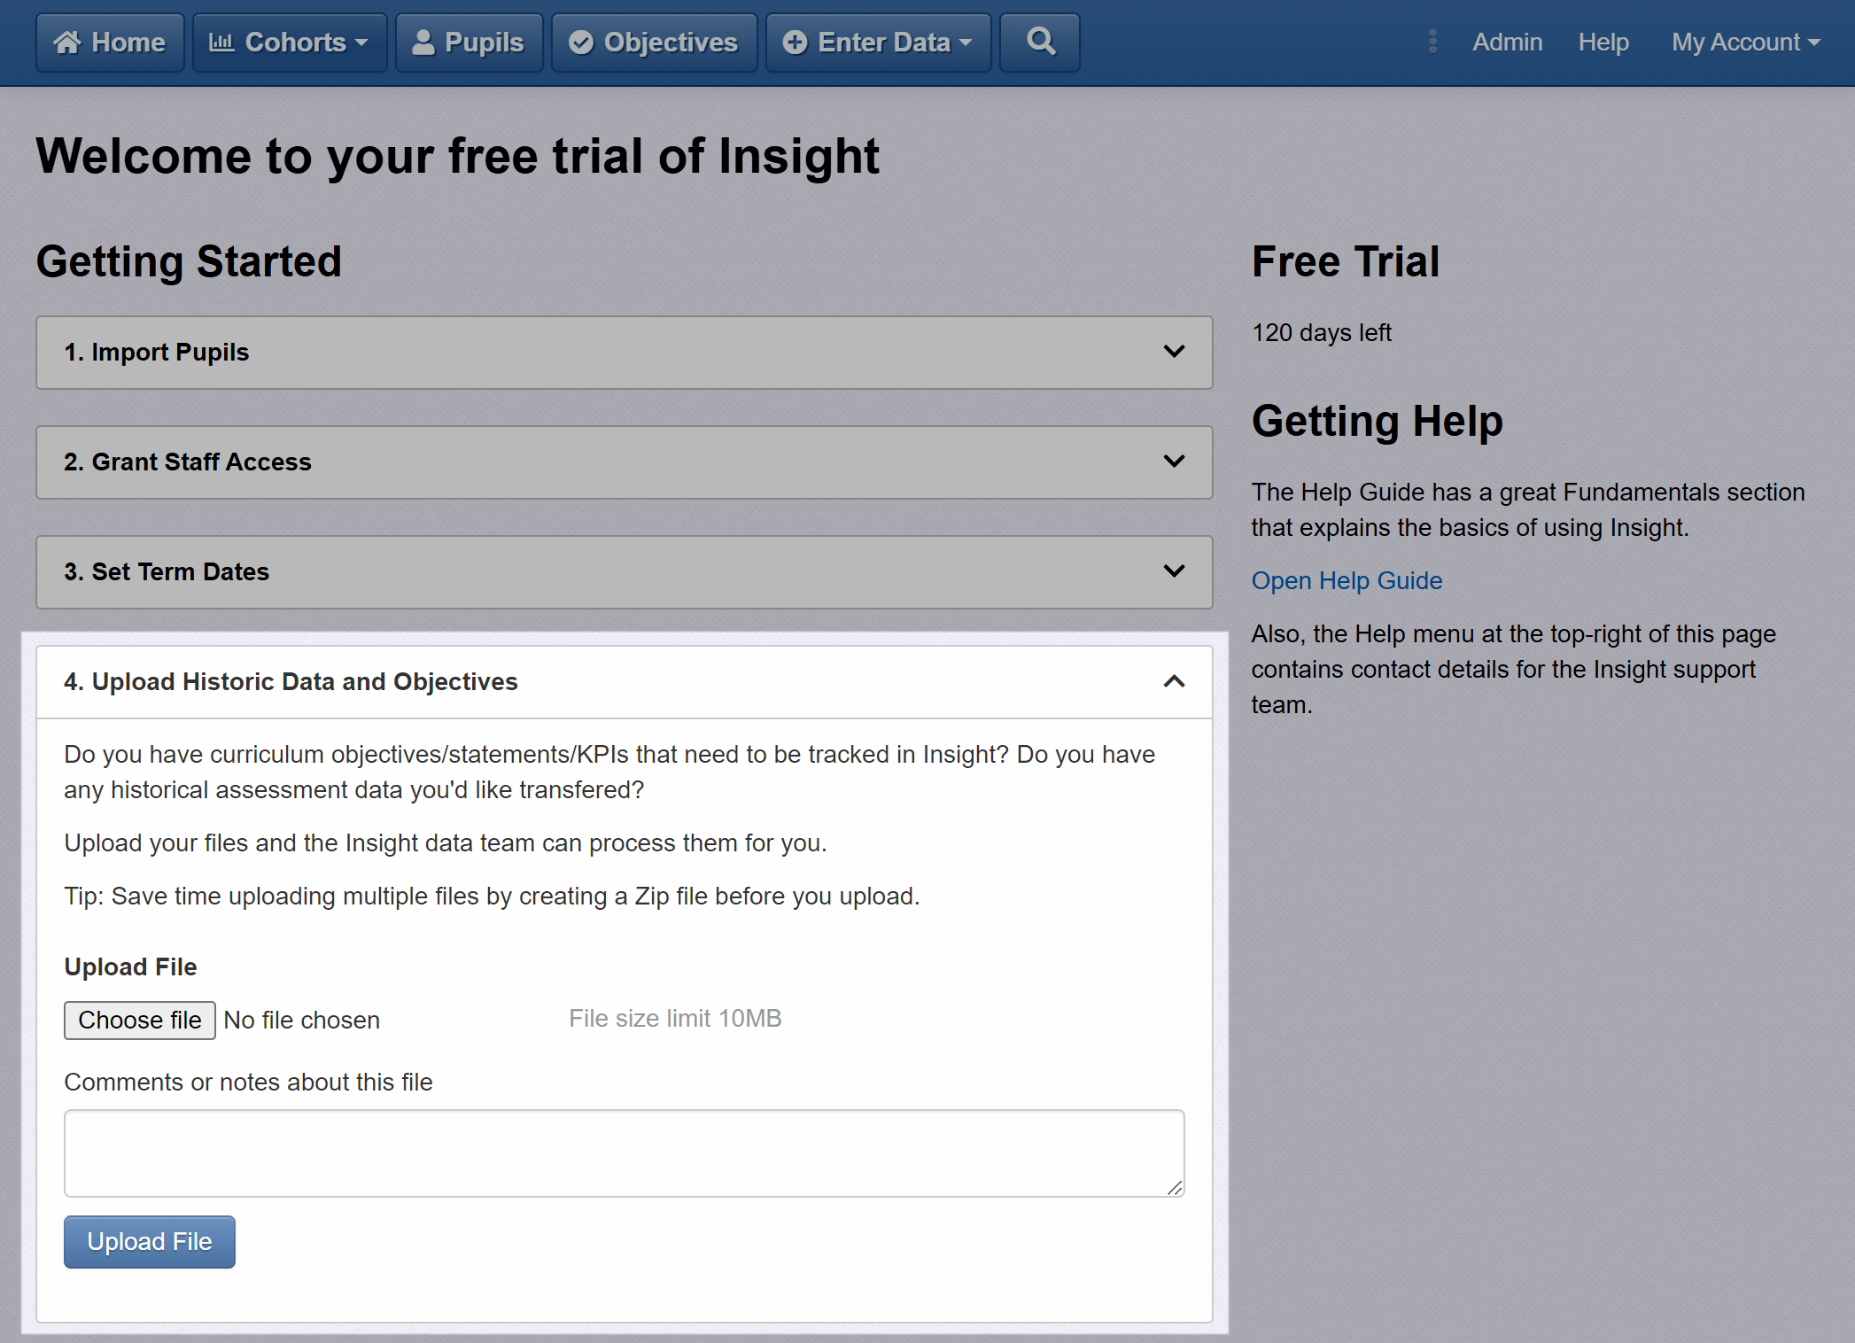Viewport: 1855px width, 1343px height.
Task: Open the Help menu
Action: [1603, 42]
